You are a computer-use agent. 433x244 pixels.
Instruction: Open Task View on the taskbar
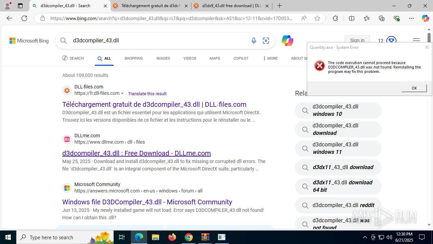[x=122, y=237]
